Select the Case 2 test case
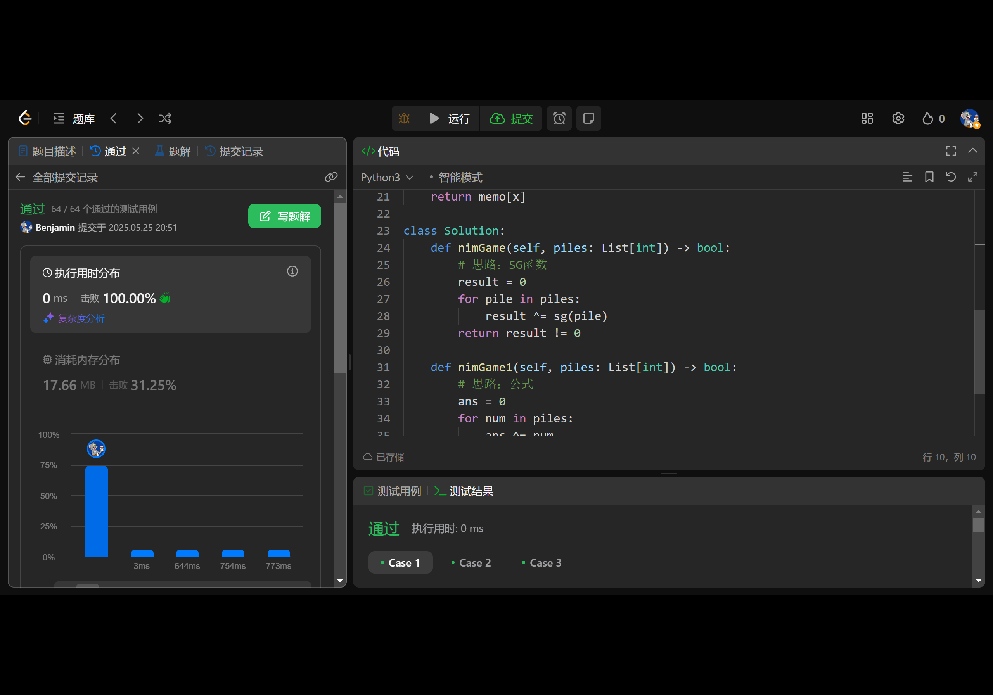Image resolution: width=993 pixels, height=695 pixels. [x=471, y=563]
